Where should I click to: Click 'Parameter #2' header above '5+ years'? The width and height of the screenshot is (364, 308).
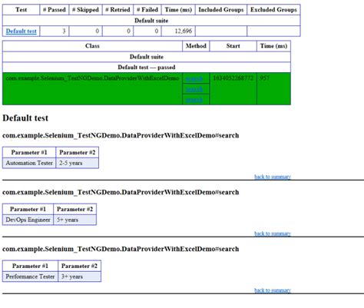click(75, 209)
